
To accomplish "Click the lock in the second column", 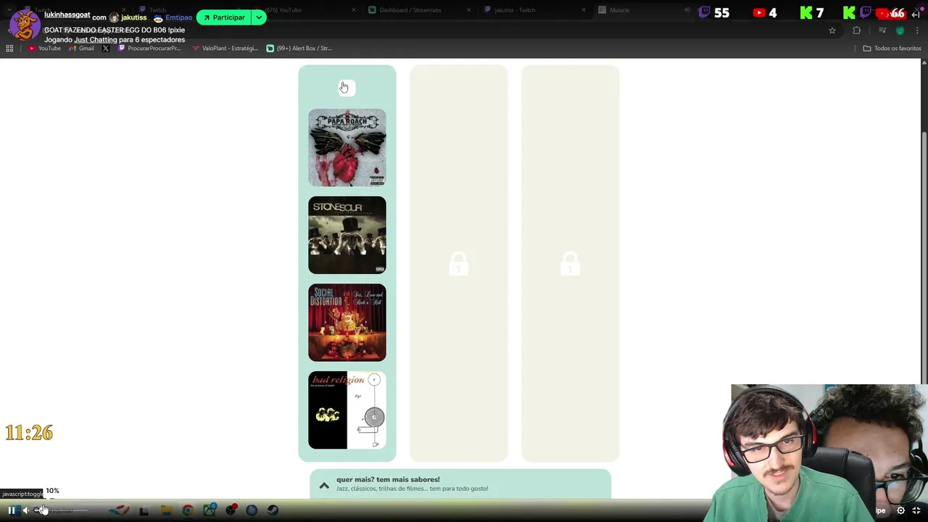I will pos(458,264).
